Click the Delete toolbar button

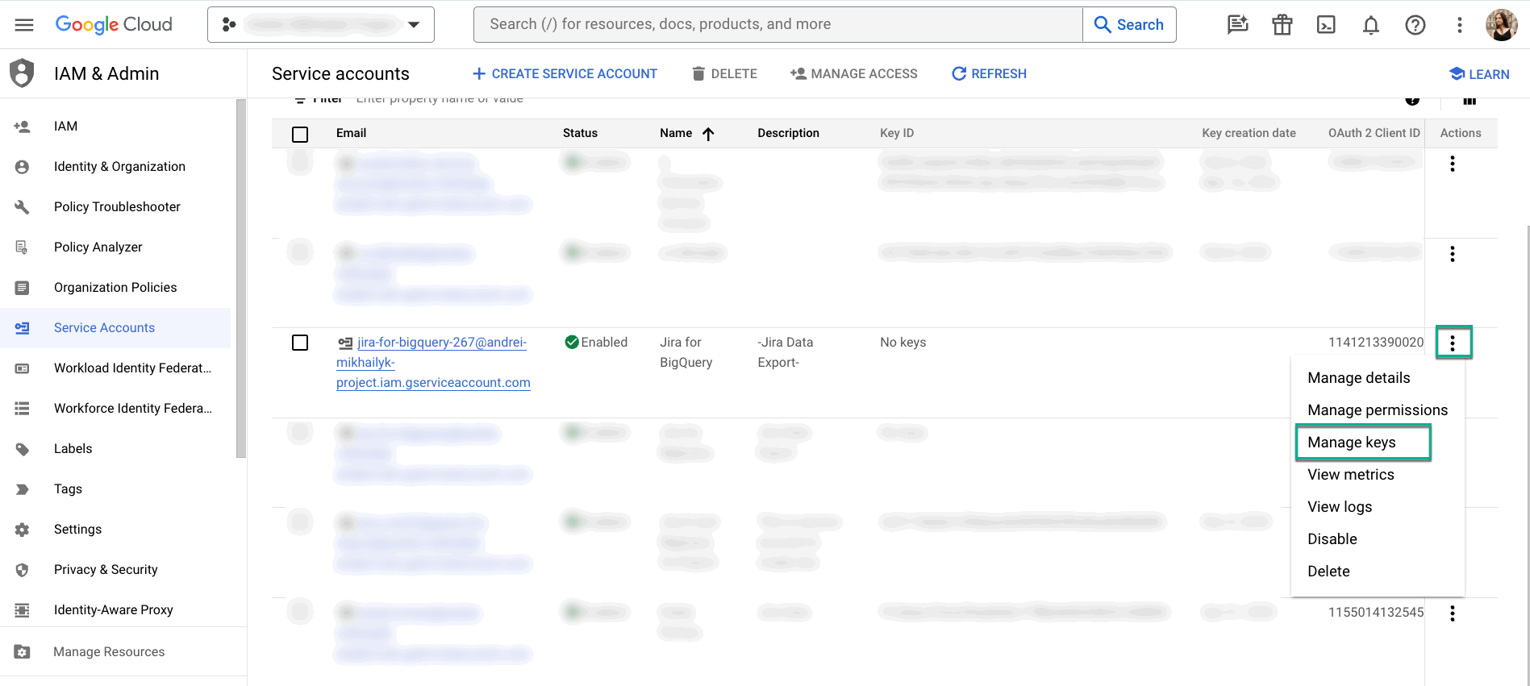(724, 74)
